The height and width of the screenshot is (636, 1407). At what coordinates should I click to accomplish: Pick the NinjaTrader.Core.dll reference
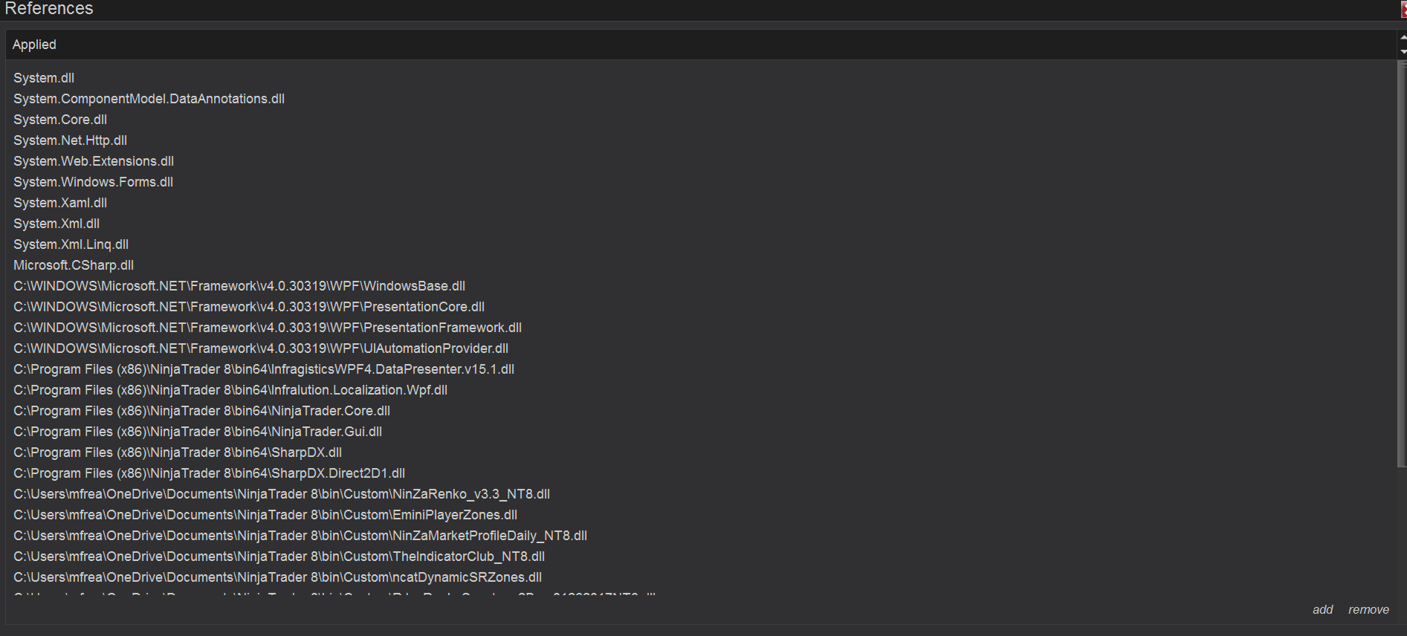[x=201, y=411]
